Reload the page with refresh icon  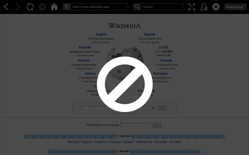click(30, 7)
